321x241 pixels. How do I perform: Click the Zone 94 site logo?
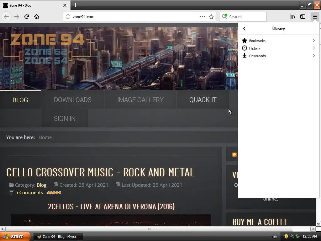[x=47, y=48]
